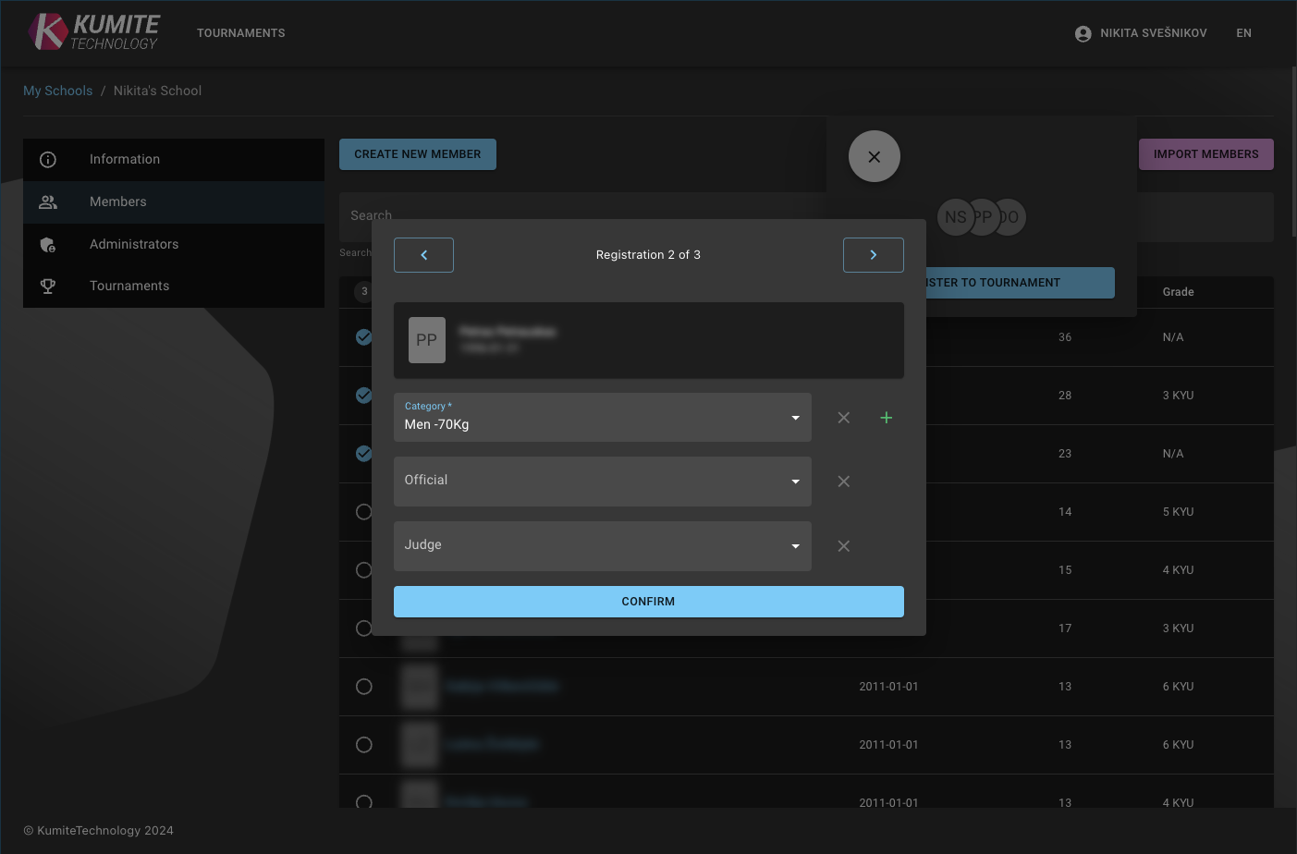The image size is (1297, 854).
Task: Open user account icon for Nikita Svešnikov
Action: click(1083, 33)
